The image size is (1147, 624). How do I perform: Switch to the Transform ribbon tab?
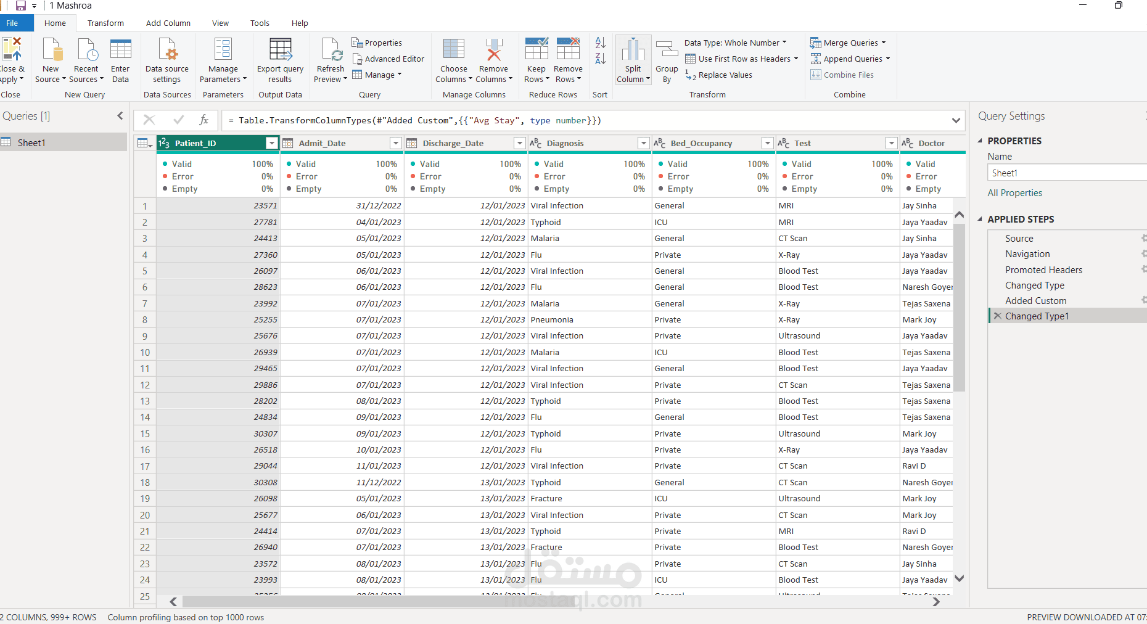[105, 23]
